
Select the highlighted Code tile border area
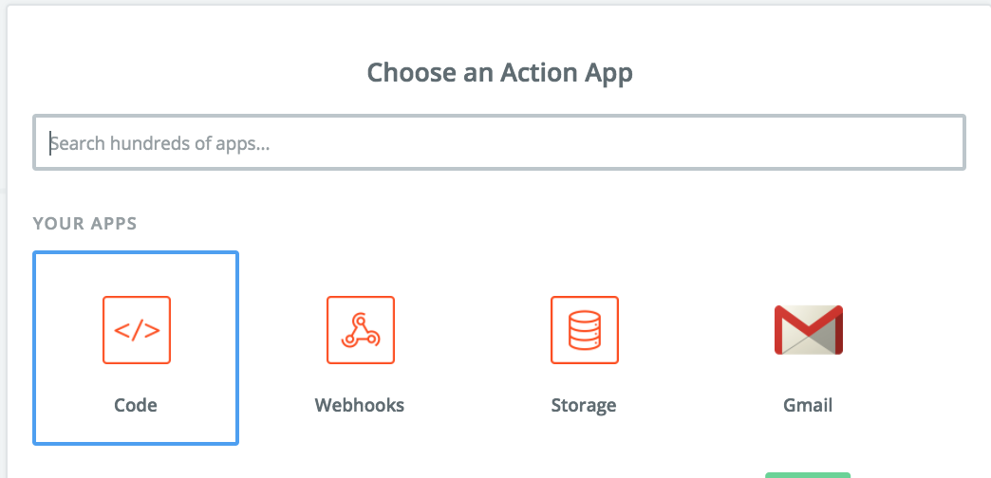click(136, 348)
